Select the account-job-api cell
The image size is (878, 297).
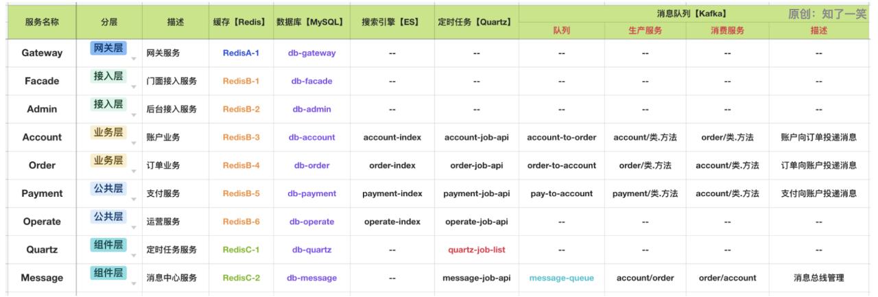475,137
